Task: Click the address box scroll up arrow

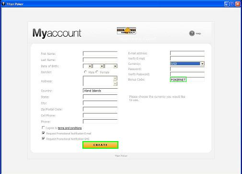Action: click(115, 79)
